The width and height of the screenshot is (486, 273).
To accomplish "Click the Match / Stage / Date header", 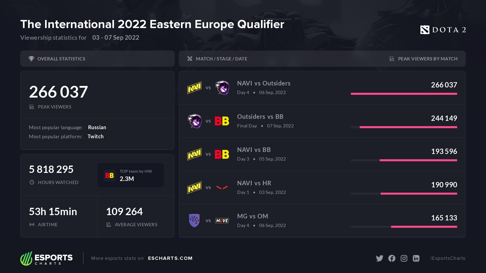I will pos(221,59).
